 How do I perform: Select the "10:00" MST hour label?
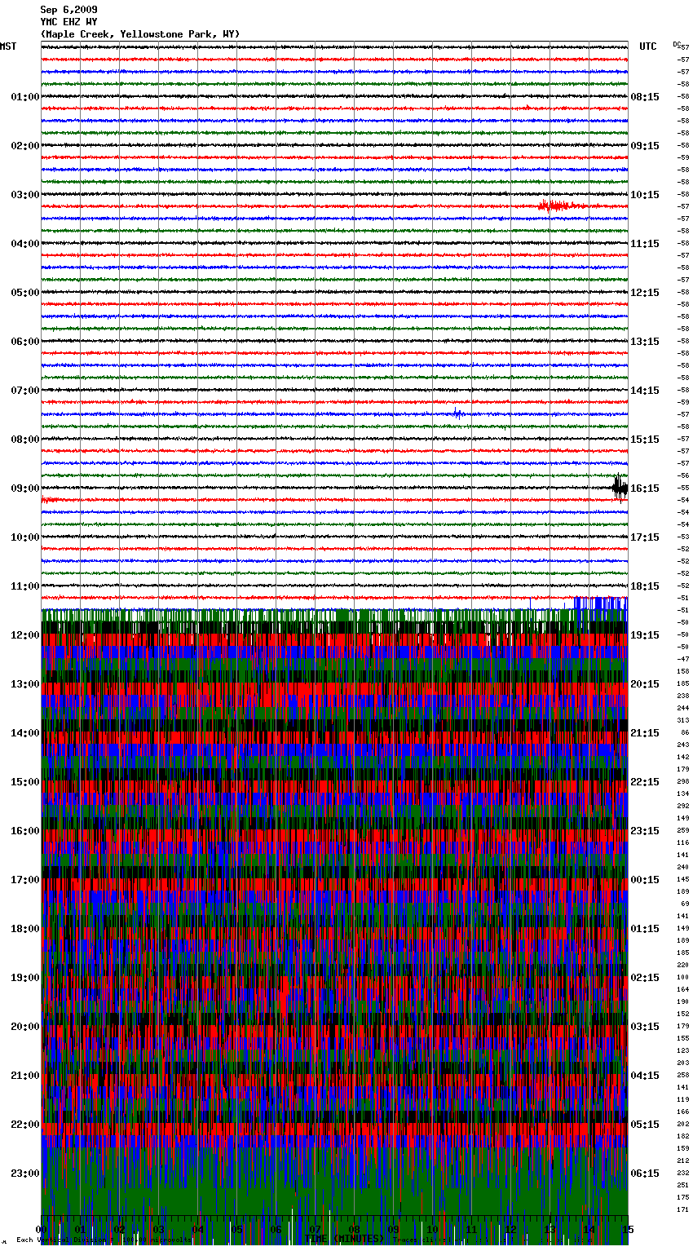tap(25, 537)
